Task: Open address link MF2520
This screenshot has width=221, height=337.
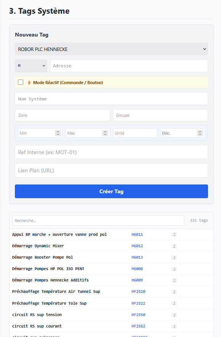Action: [x=138, y=292]
